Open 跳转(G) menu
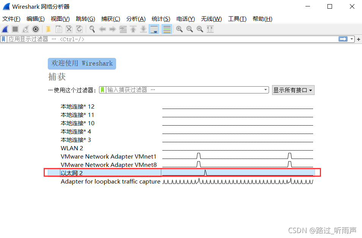362x238 pixels. (85, 19)
